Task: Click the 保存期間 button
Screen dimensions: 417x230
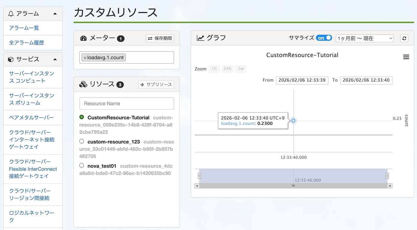Action: [160, 38]
